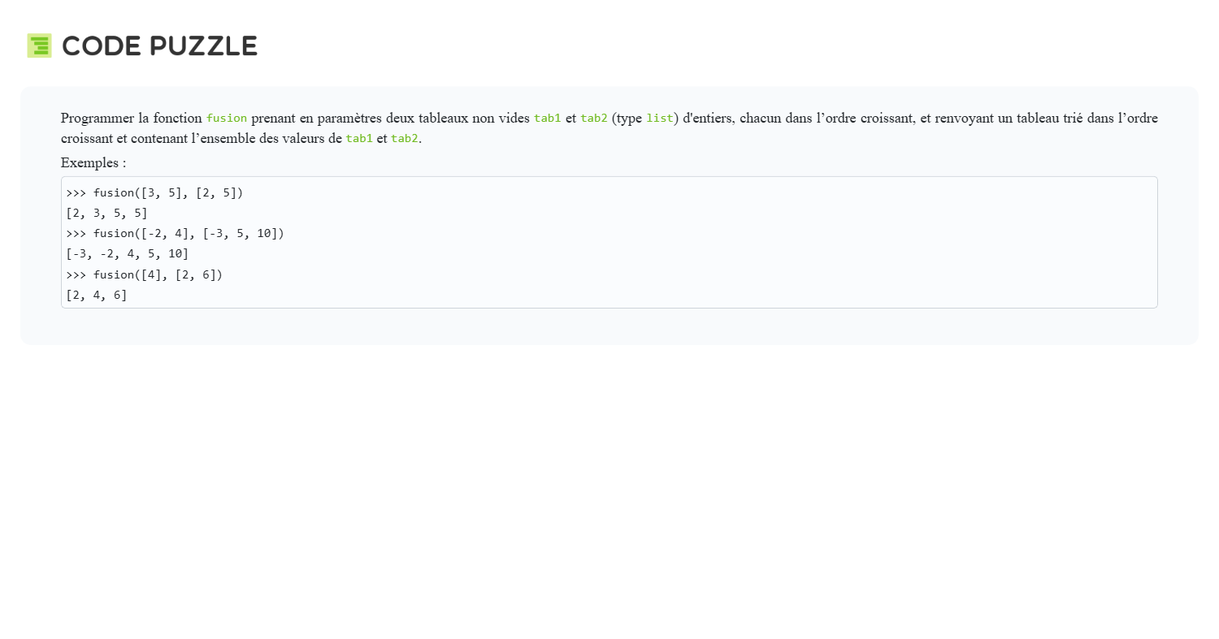Click the "CODE PUZZLE" header title
Screen dimensions: 1219x639
(159, 46)
